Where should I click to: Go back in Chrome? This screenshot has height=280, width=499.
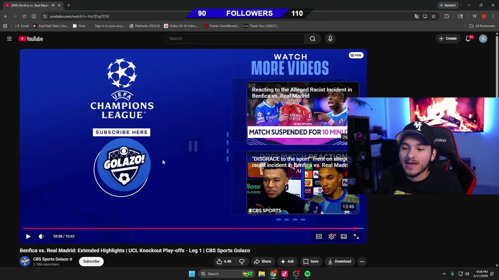(x=5, y=16)
